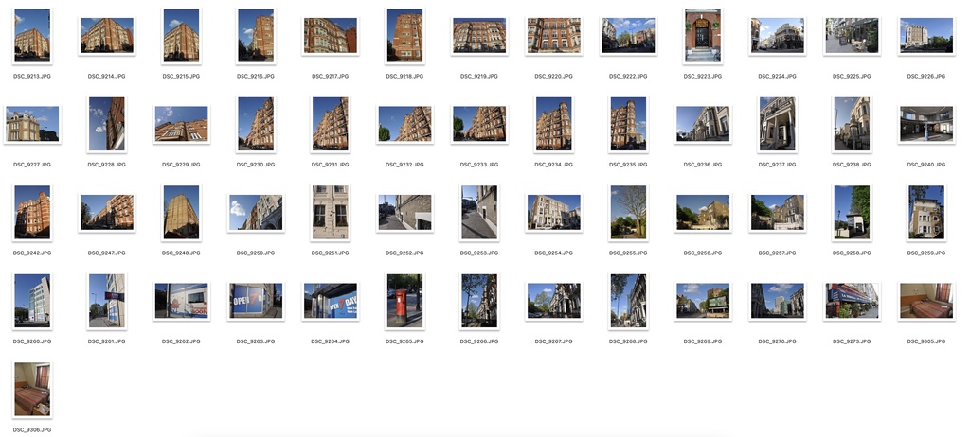Select the DSC_9252.JPG thumbnail

point(404,213)
